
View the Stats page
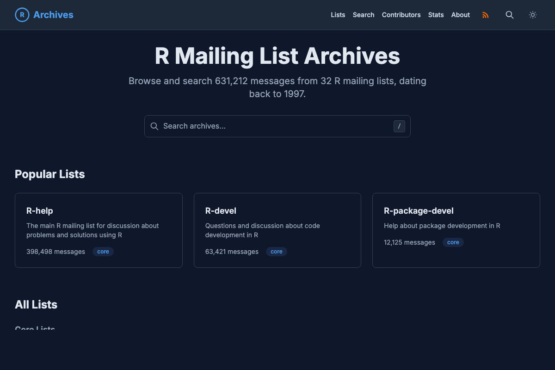(x=436, y=15)
